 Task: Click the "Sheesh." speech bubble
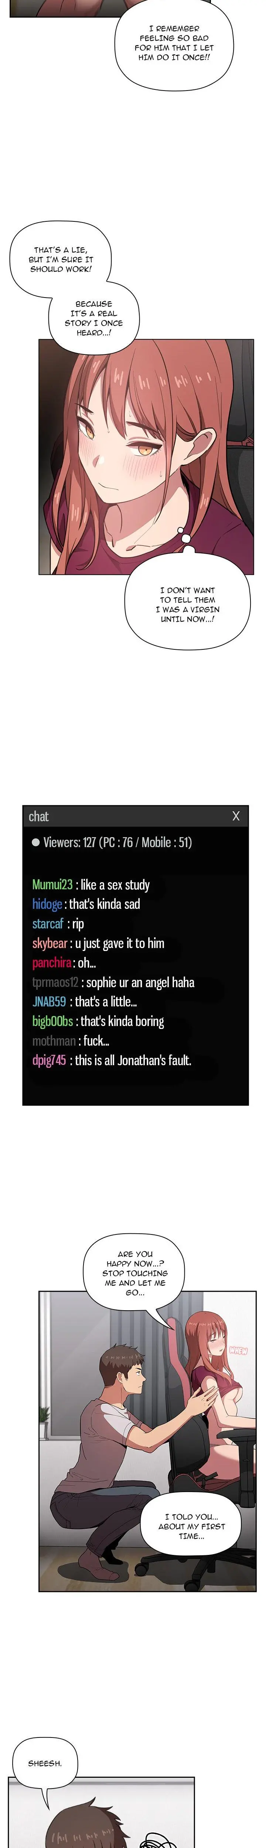click(x=45, y=1763)
